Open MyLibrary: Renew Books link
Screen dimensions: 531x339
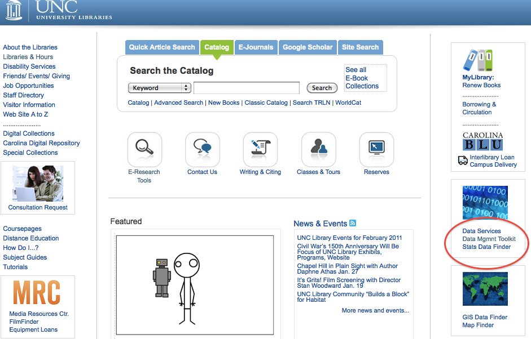[481, 81]
